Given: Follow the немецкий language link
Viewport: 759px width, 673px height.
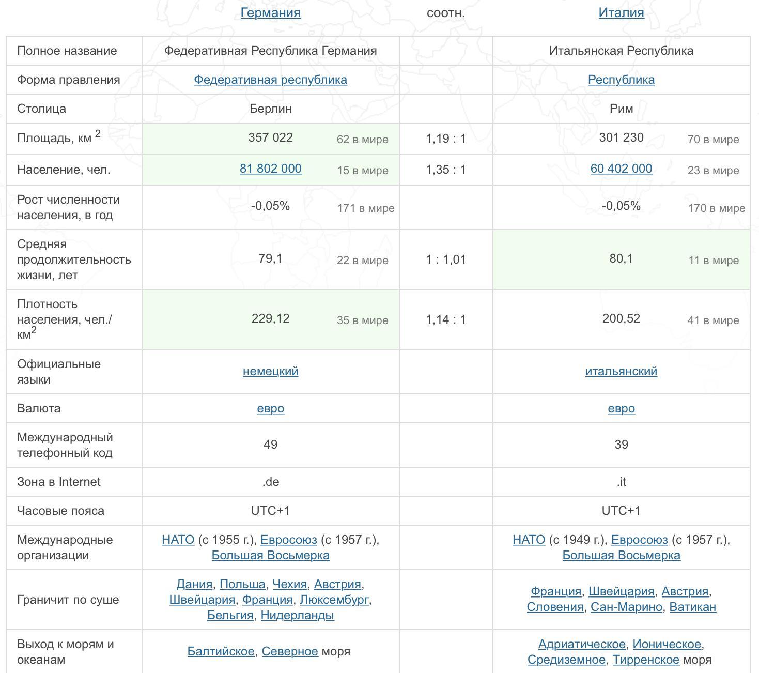Looking at the screenshot, I should (270, 371).
